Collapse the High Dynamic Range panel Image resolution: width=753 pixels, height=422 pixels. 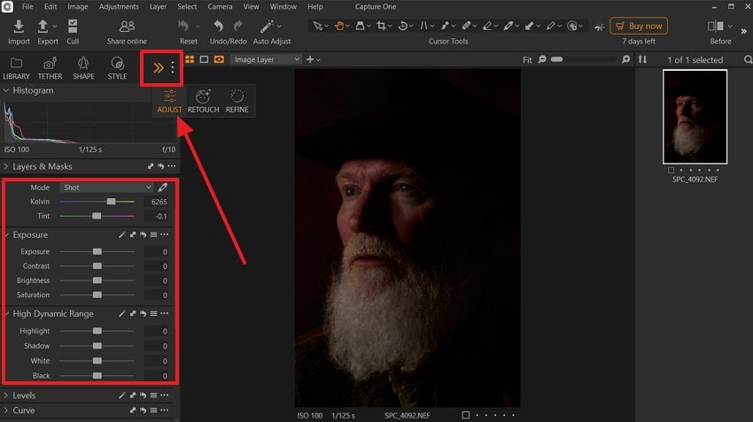[7, 313]
